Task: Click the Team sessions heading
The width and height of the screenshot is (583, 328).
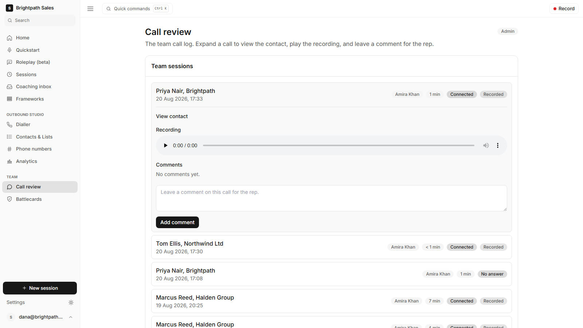Action: (172, 66)
